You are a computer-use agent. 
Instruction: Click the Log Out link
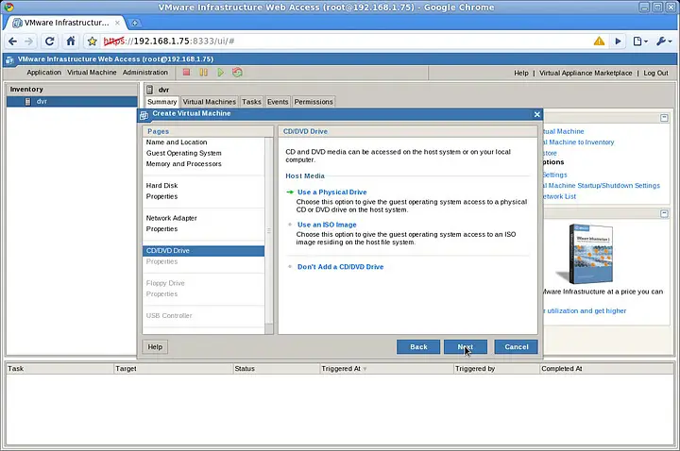click(x=655, y=73)
